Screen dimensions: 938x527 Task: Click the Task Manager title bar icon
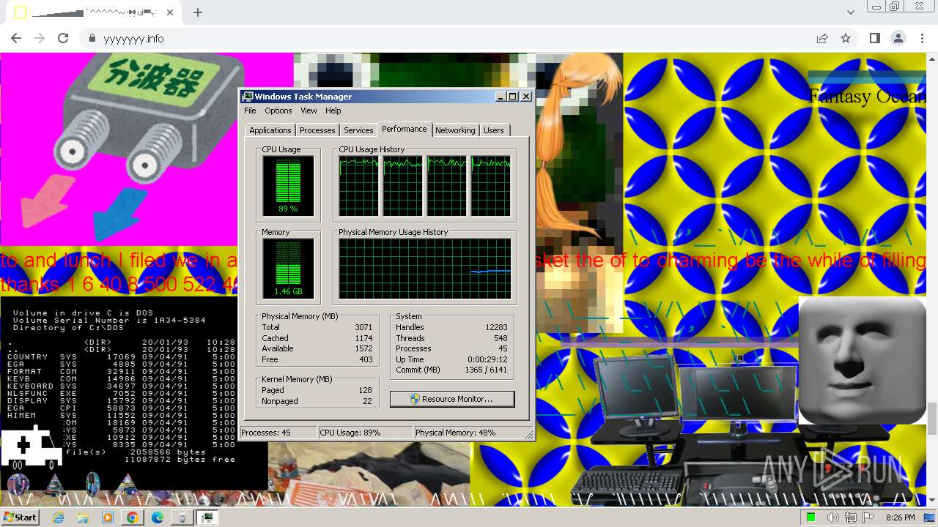248,97
